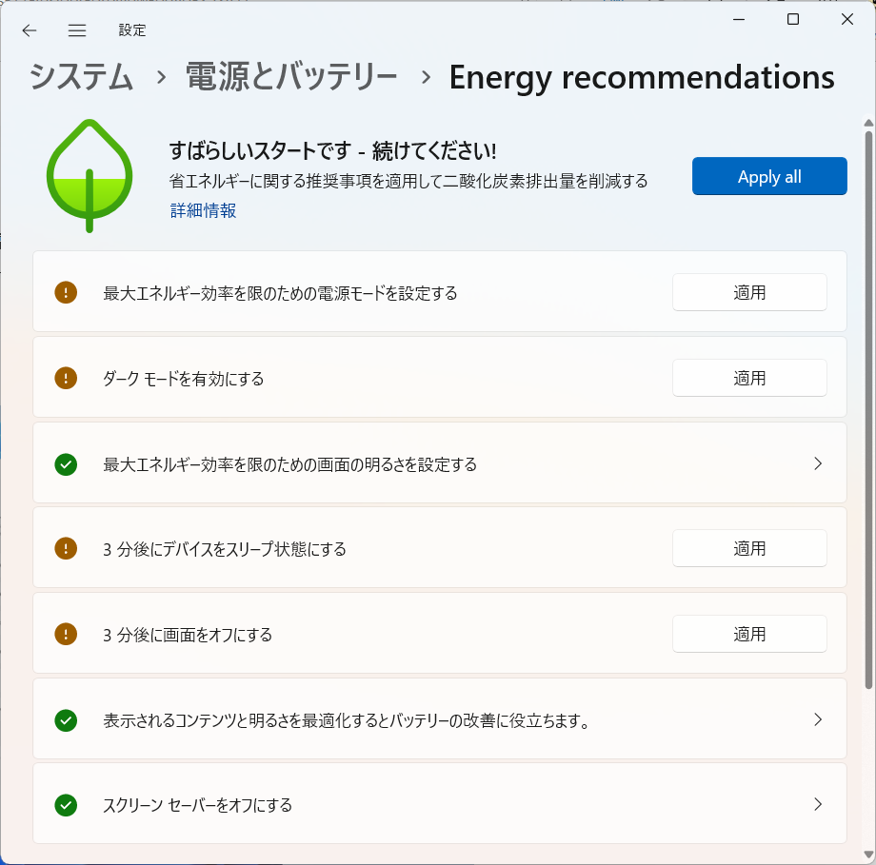Open the 詳細情報 link
876x865 pixels.
click(204, 210)
